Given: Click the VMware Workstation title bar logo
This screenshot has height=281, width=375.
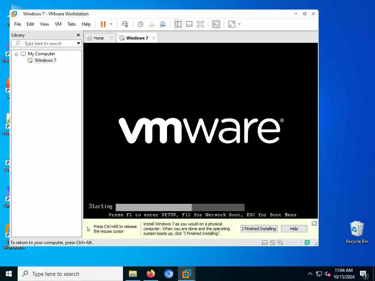Looking at the screenshot, I should tap(14, 14).
